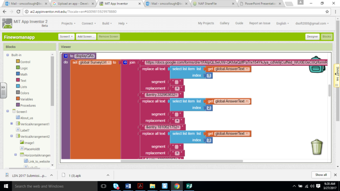Click the mutator gear on displayQAs procedure
The width and height of the screenshot is (340, 191).
(66, 56)
